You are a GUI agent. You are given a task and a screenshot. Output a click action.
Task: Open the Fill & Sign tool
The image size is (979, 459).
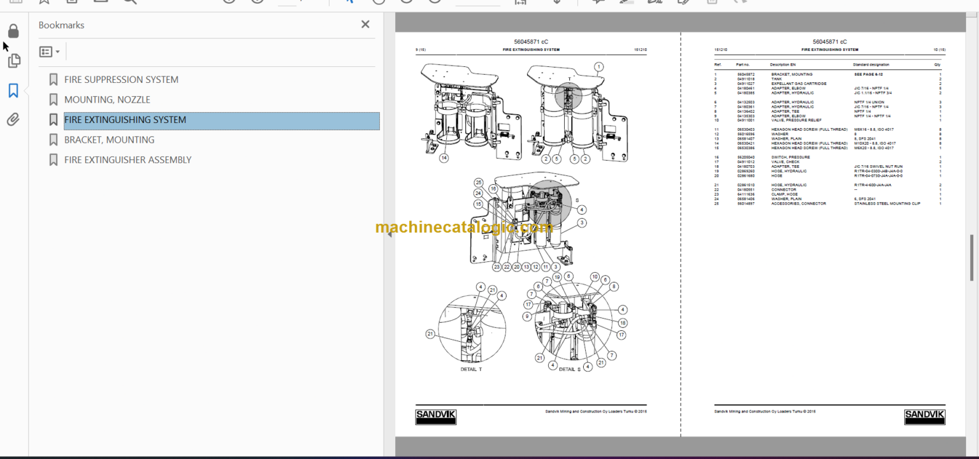(x=683, y=3)
